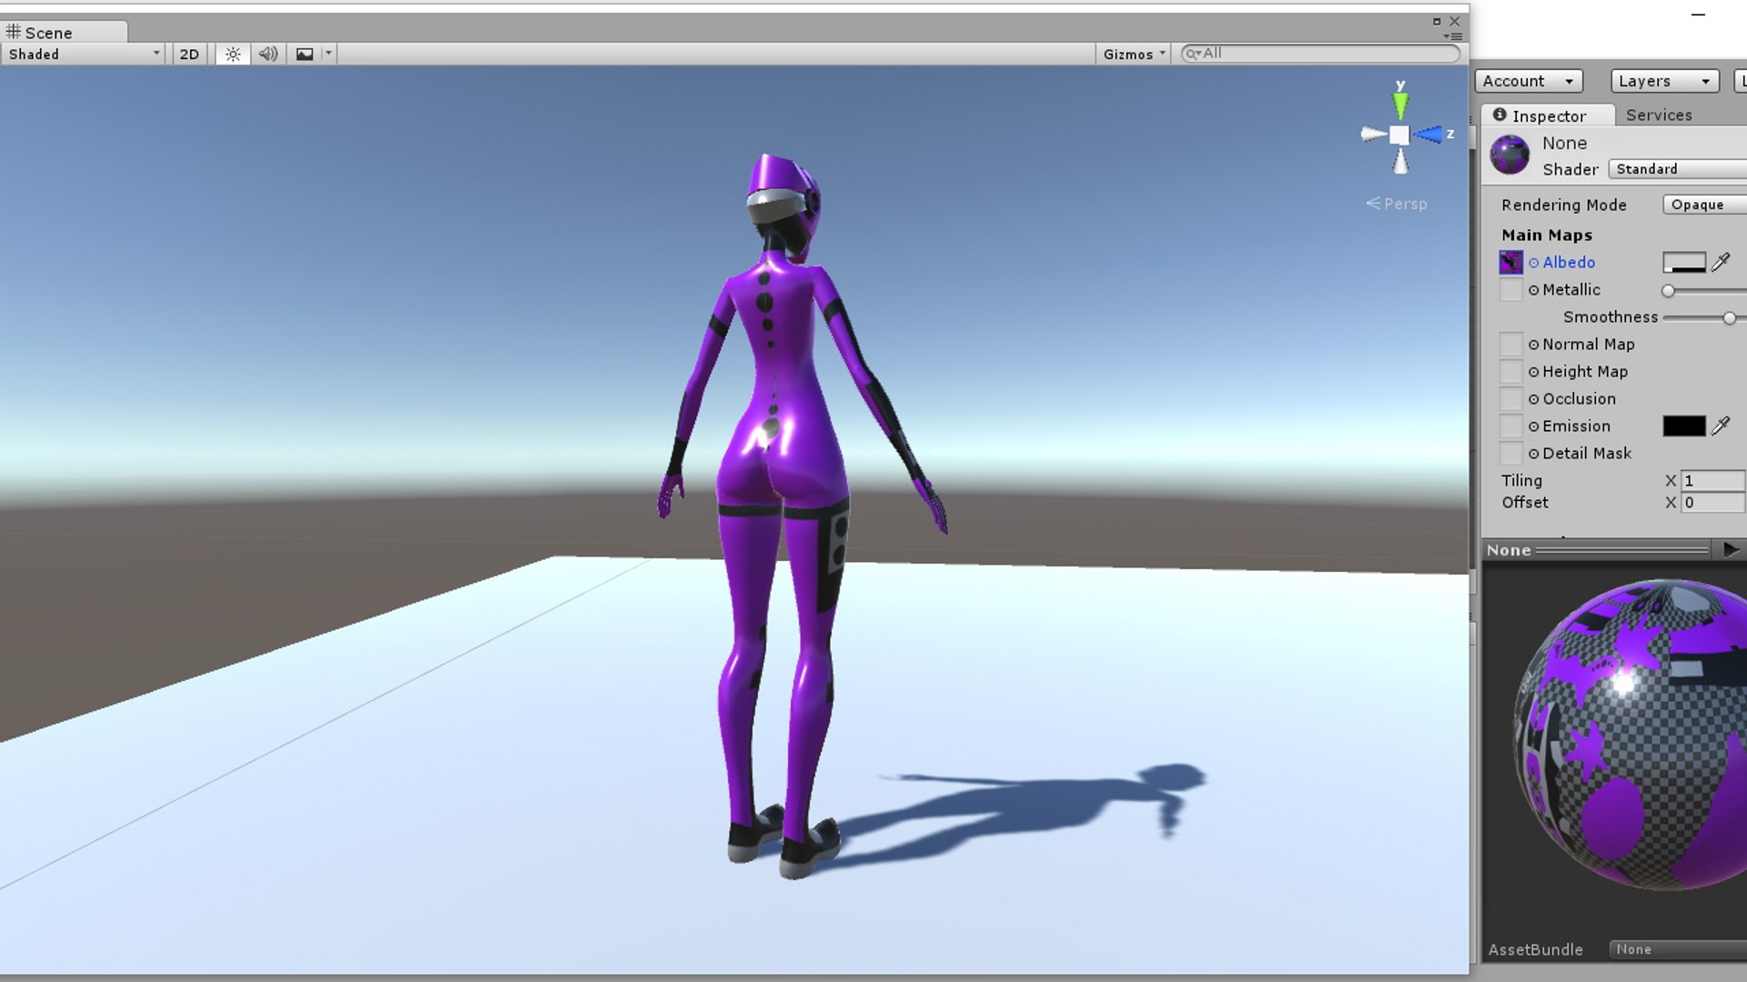Open the AssetBundle None dropdown
The width and height of the screenshot is (1747, 982).
[1679, 949]
